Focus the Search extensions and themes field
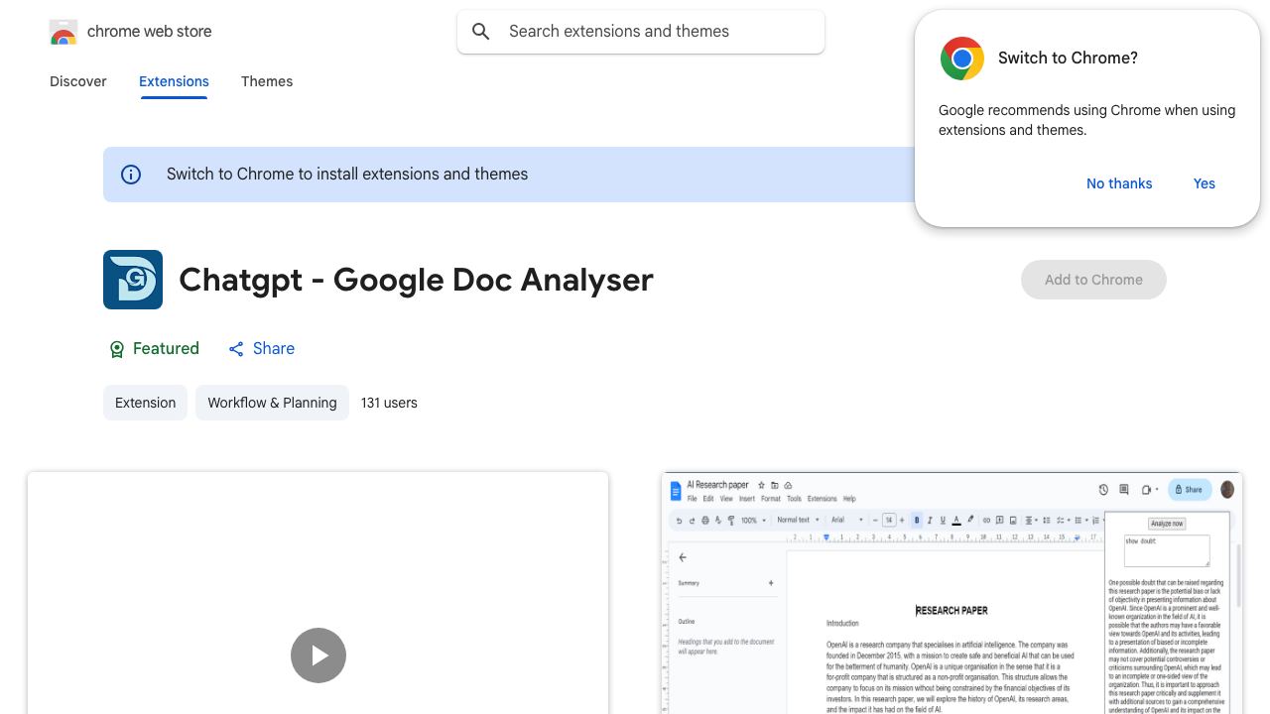 pyautogui.click(x=641, y=32)
